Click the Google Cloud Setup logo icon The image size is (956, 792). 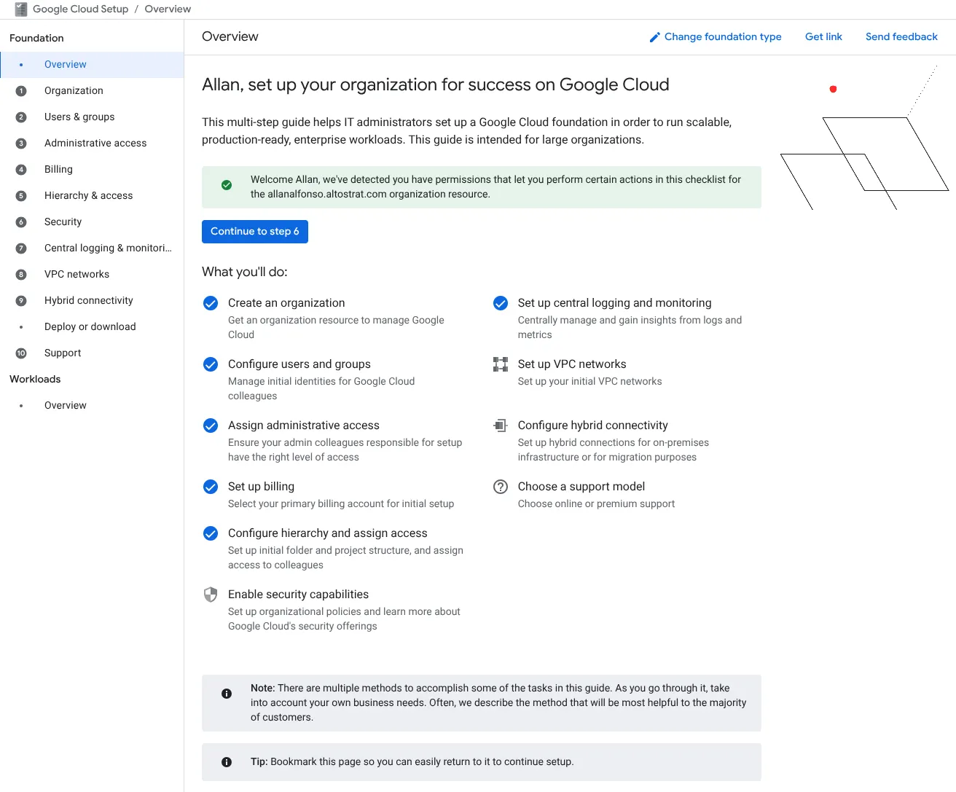pyautogui.click(x=21, y=9)
